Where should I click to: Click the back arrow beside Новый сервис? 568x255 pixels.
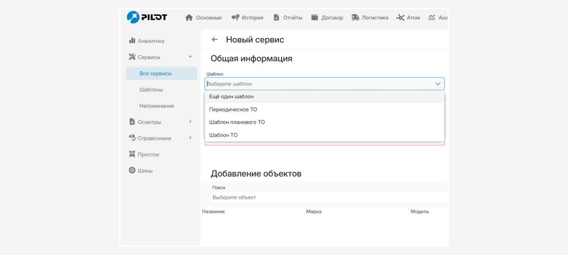[214, 40]
